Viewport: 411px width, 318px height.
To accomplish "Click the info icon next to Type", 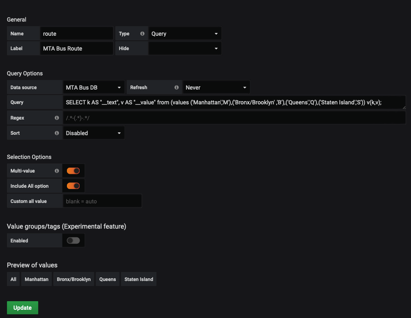I will (142, 34).
